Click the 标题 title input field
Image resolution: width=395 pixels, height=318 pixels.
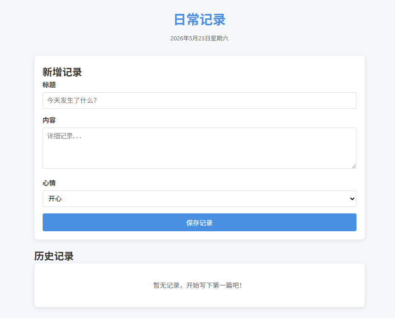199,100
